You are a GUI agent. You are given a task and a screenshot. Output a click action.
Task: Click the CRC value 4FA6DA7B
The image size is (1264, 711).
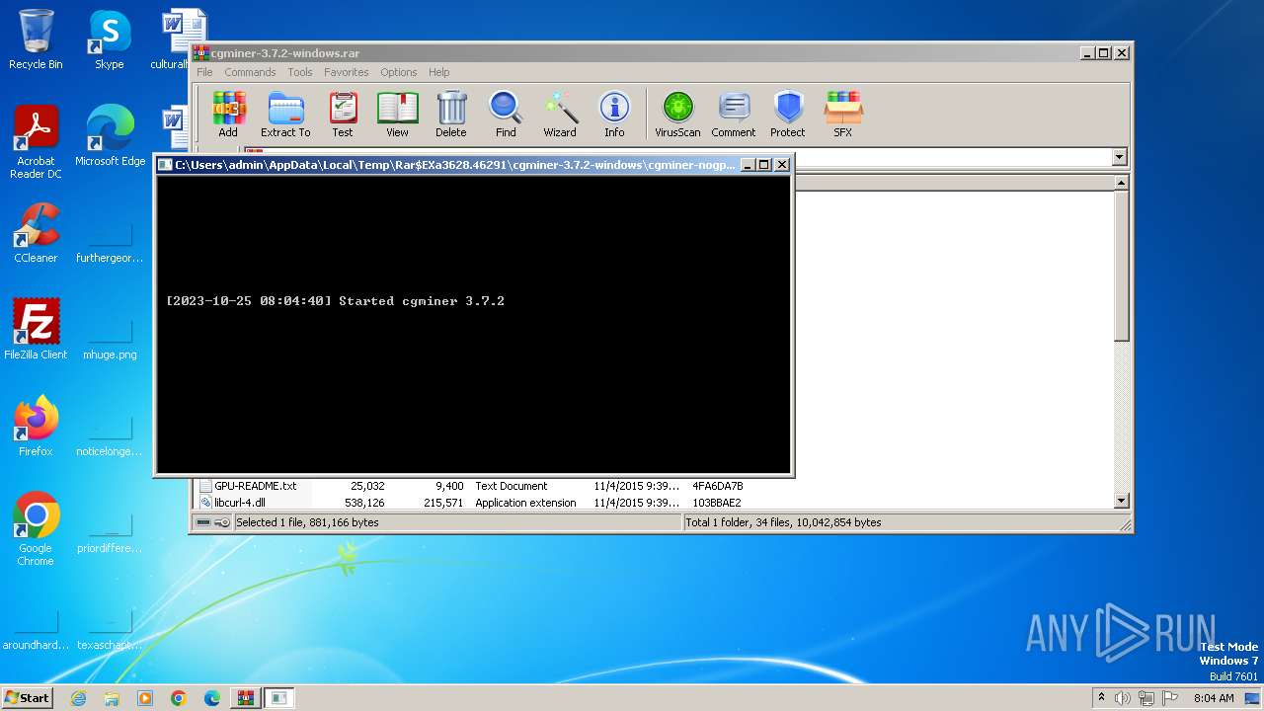(x=718, y=486)
